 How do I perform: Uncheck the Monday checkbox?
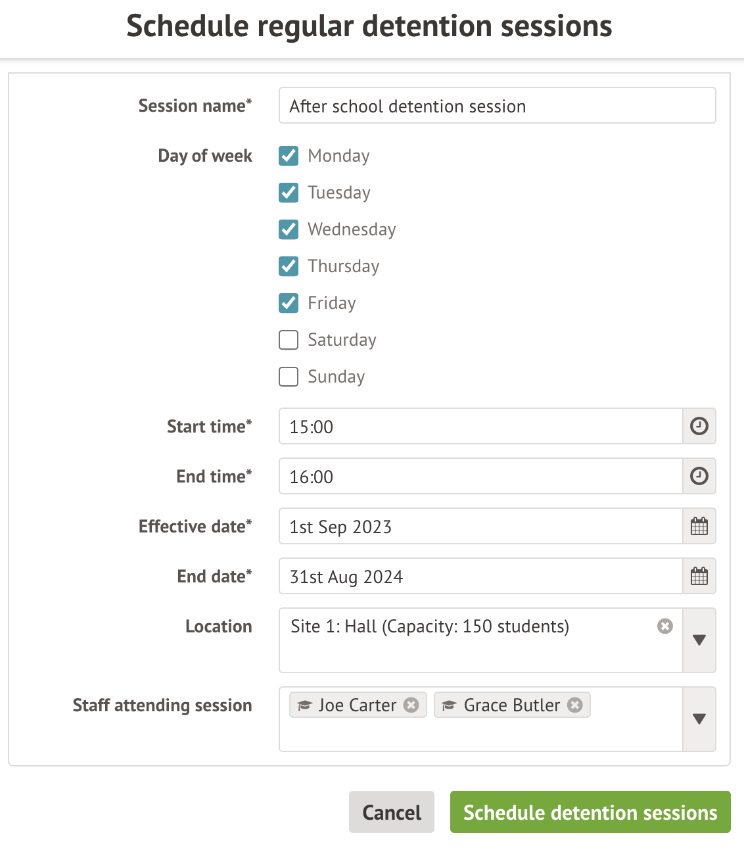click(289, 156)
